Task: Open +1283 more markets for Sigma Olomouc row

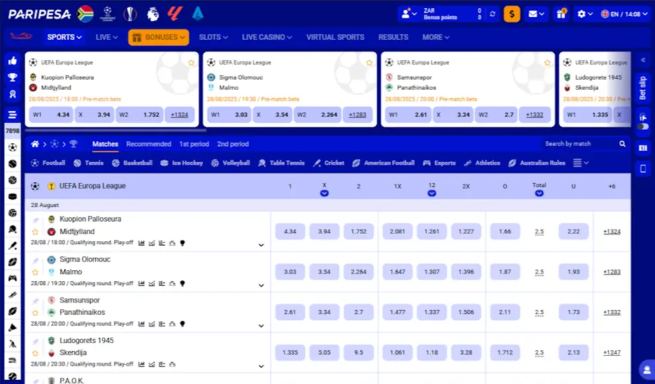Action: (612, 272)
